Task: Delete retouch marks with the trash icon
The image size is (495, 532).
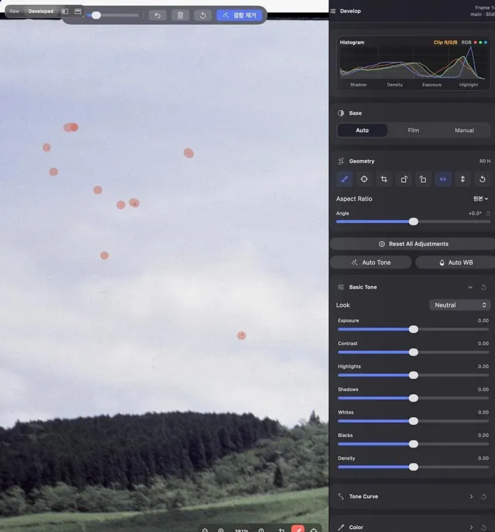Action: click(181, 15)
